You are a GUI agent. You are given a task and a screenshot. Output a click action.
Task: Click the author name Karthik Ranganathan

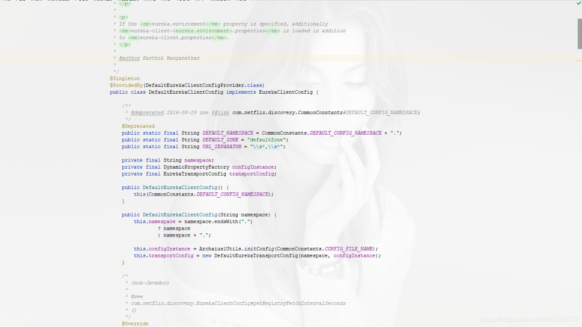(171, 58)
